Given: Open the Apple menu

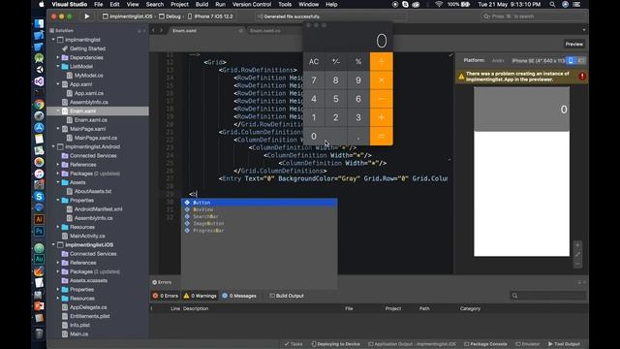Looking at the screenshot, I should click(x=42, y=4).
